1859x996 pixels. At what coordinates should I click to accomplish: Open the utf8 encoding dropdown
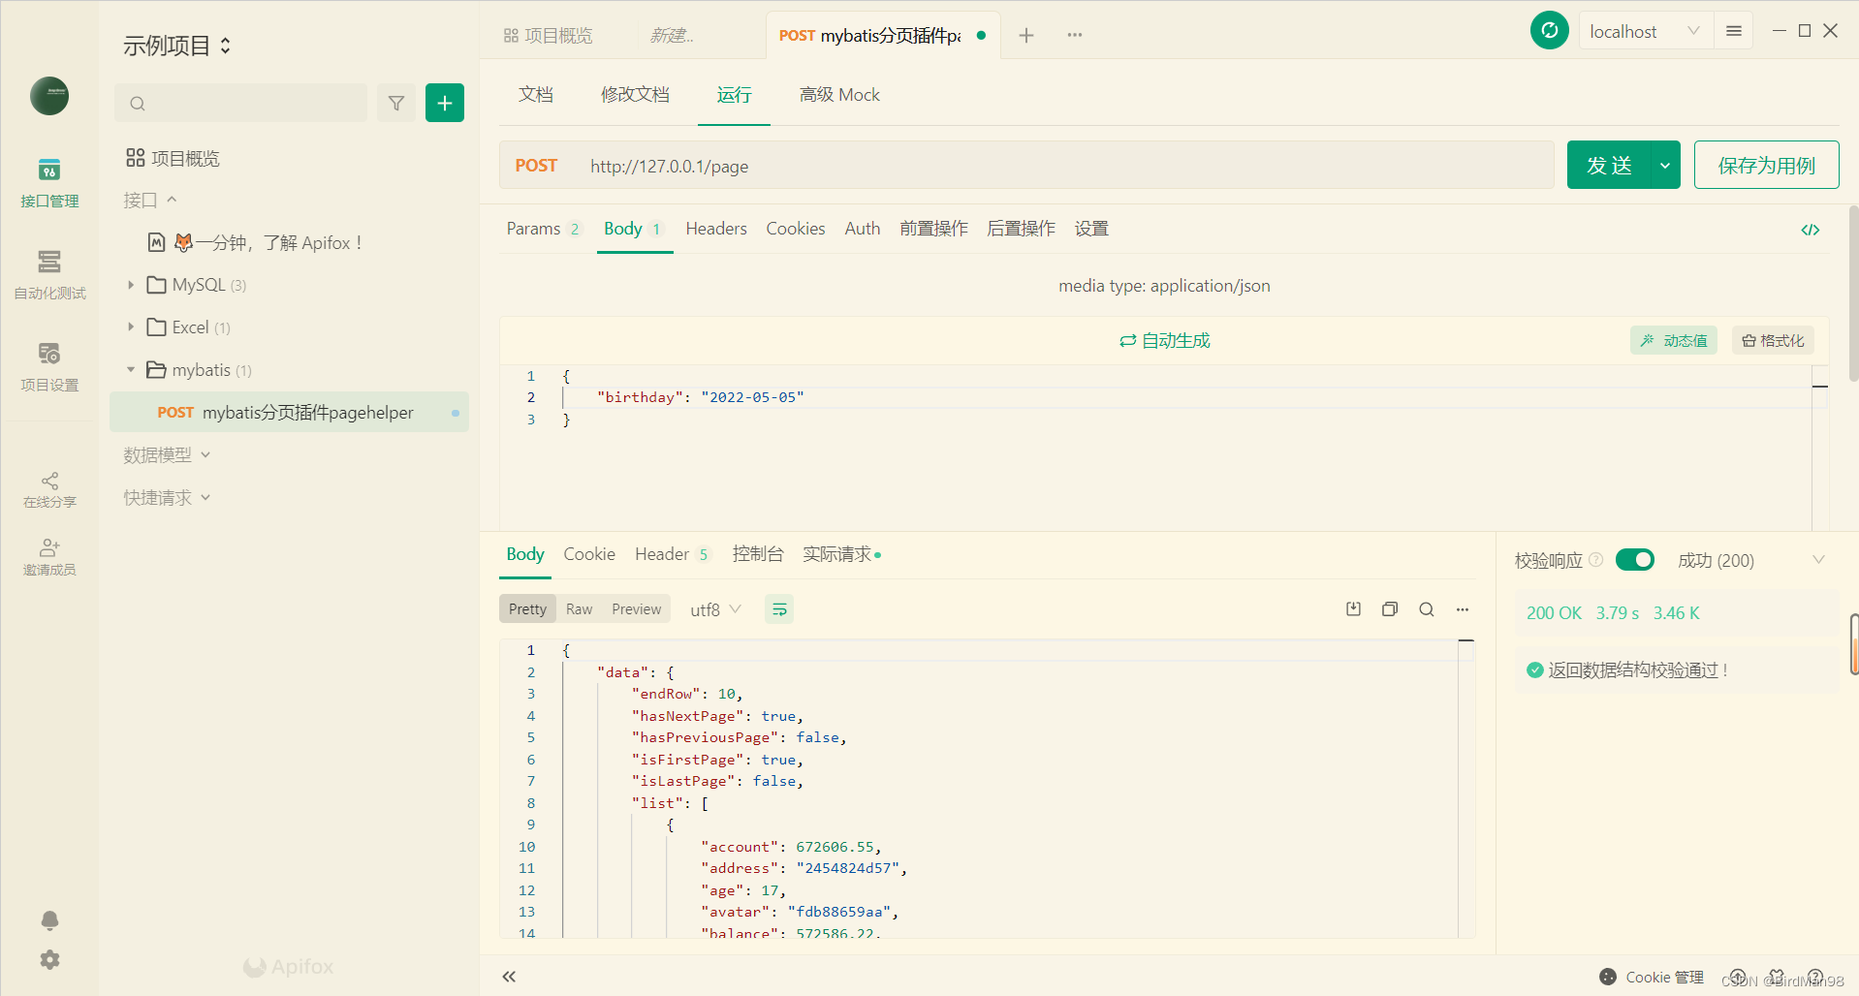715,609
